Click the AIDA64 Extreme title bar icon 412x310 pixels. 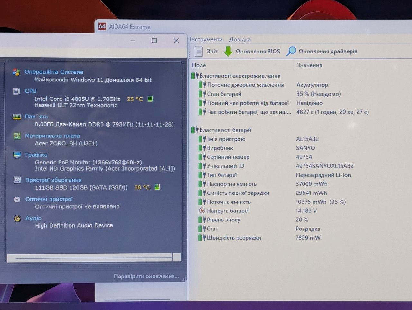pyautogui.click(x=102, y=26)
